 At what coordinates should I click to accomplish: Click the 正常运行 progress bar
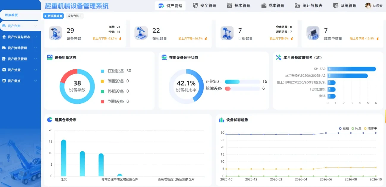pyautogui.click(x=242, y=81)
